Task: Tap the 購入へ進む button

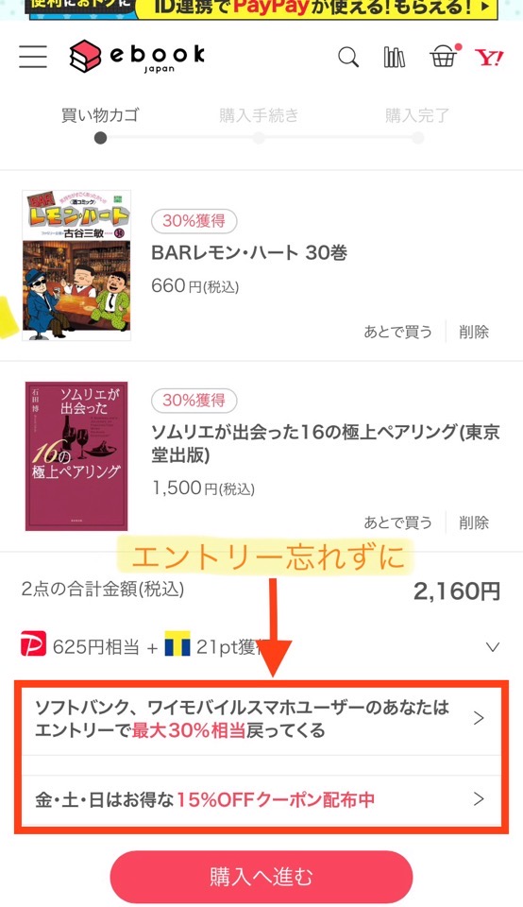Action: [261, 877]
